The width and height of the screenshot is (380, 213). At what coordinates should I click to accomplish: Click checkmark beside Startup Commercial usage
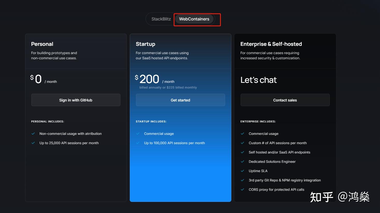click(x=138, y=134)
